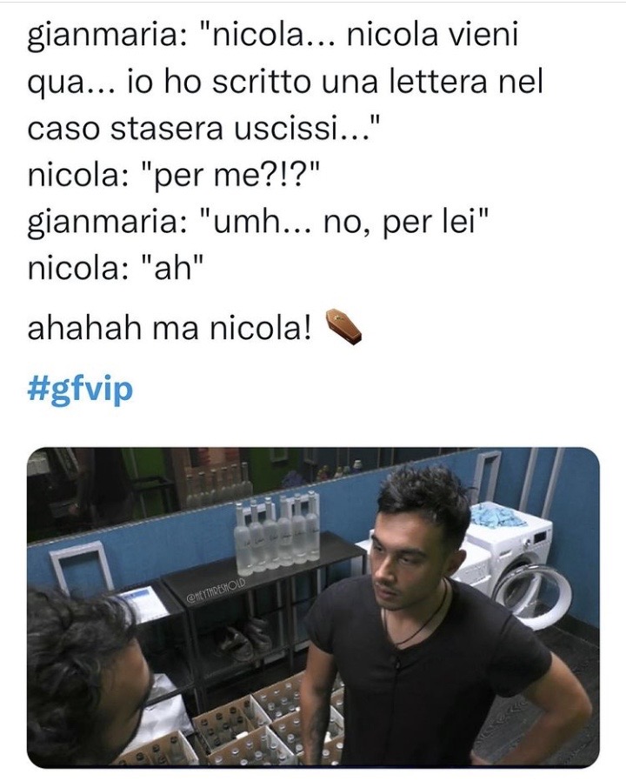
Task: Open the #gfvip hashtag link
Action: tap(80, 390)
